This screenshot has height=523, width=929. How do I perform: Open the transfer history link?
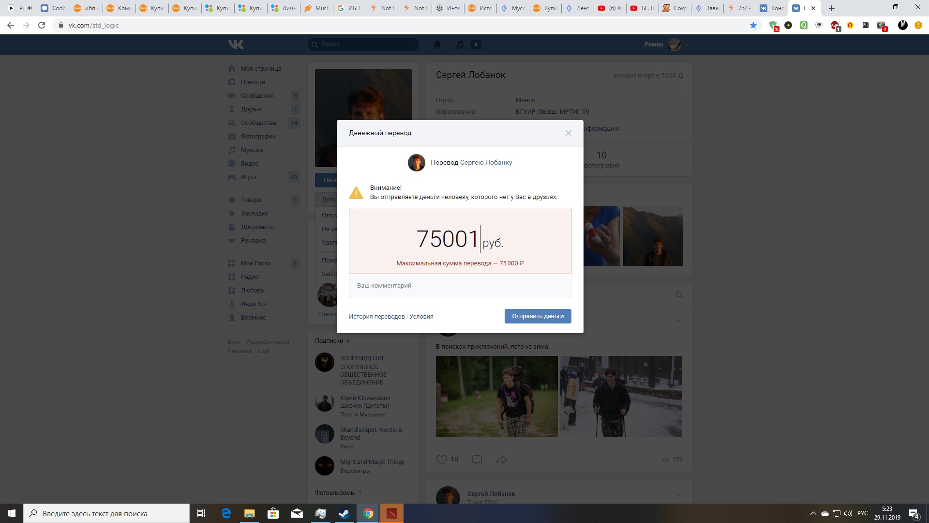[376, 317]
